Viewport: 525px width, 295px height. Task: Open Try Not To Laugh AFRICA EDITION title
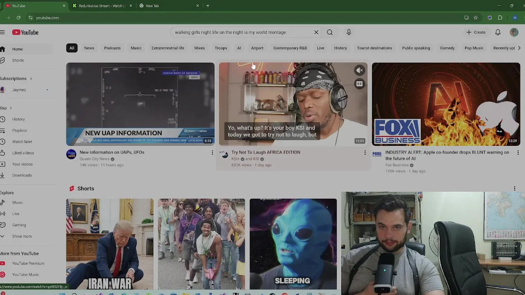266,152
